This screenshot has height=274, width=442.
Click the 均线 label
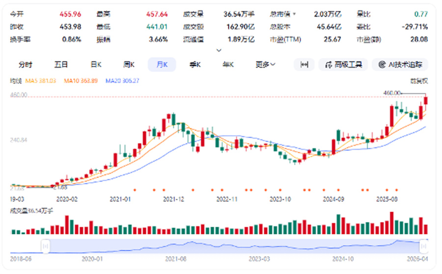pyautogui.click(x=16, y=81)
